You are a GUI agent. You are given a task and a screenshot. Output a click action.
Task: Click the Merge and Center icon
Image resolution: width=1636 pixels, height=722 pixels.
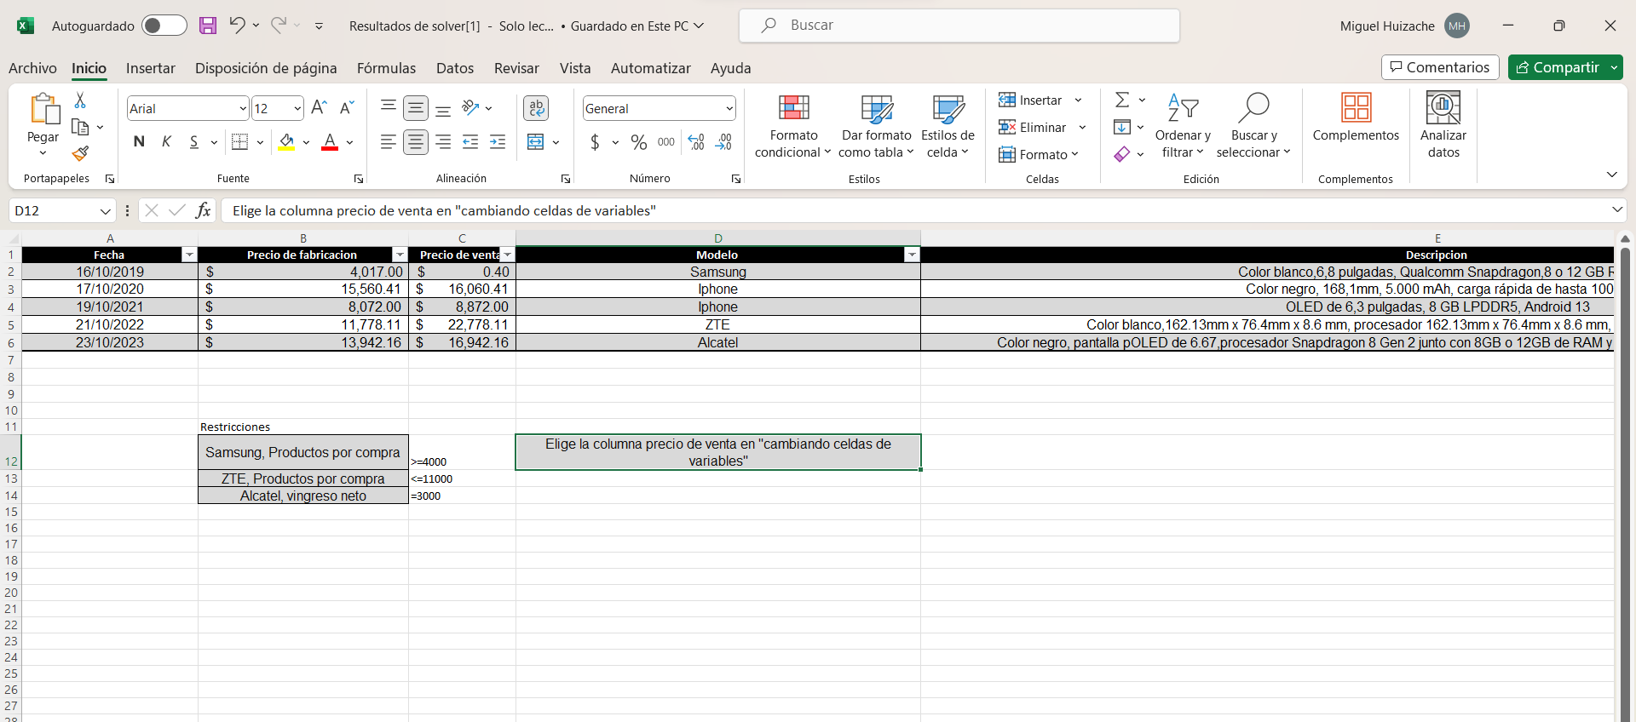pyautogui.click(x=536, y=142)
